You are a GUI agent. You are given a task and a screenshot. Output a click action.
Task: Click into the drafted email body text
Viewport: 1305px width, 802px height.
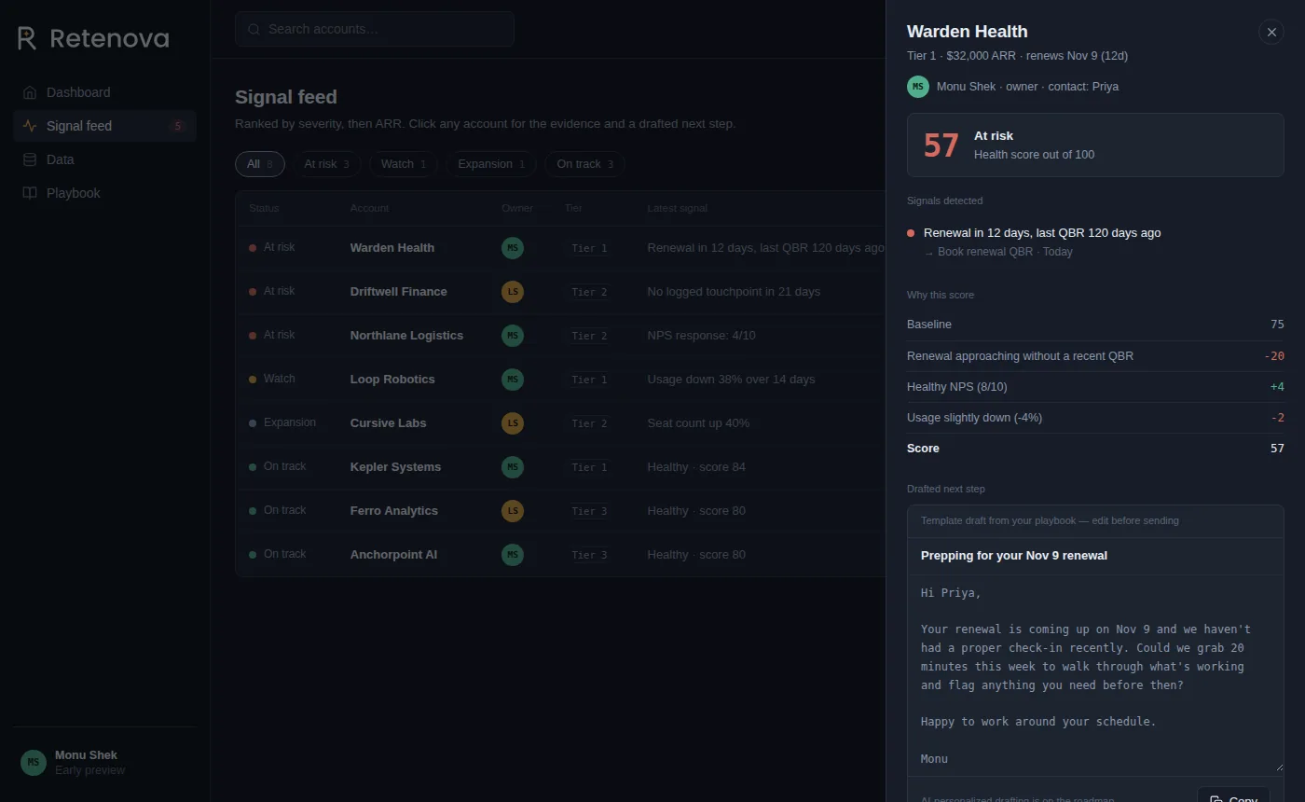point(1095,675)
